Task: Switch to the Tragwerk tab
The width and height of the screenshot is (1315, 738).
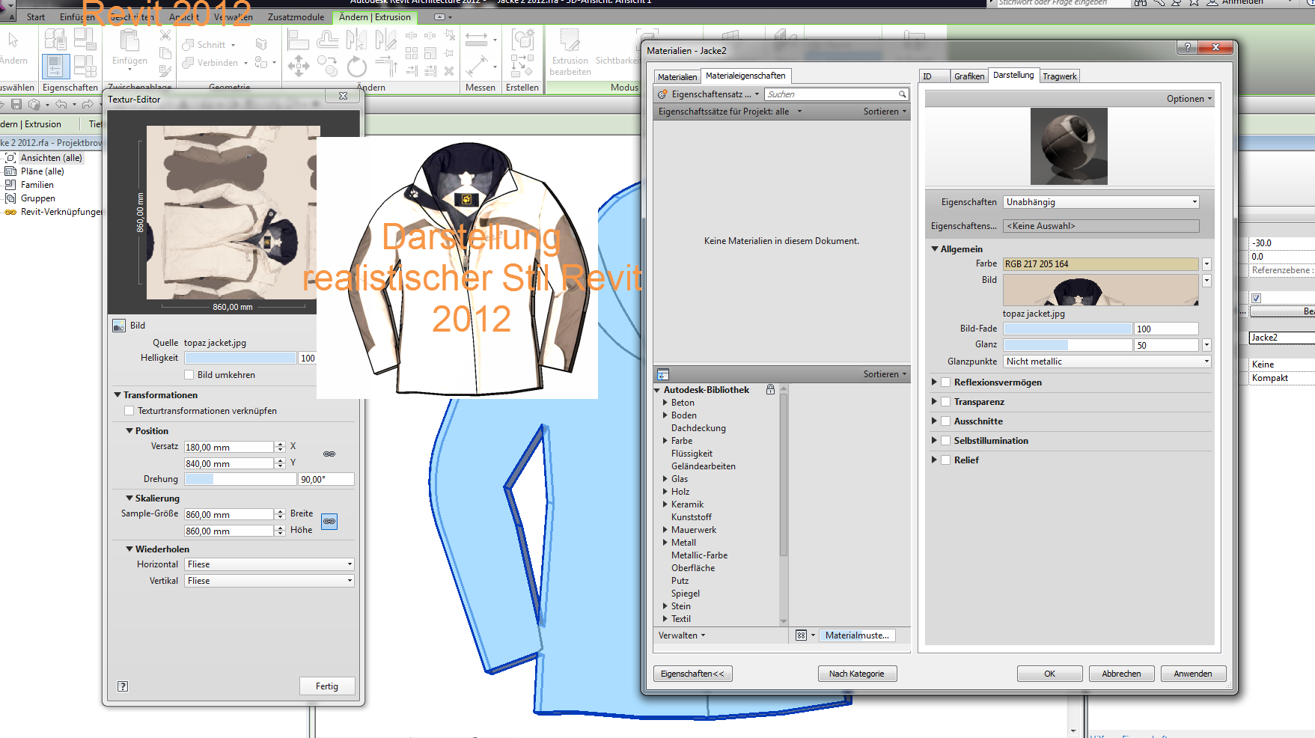Action: 1060,76
